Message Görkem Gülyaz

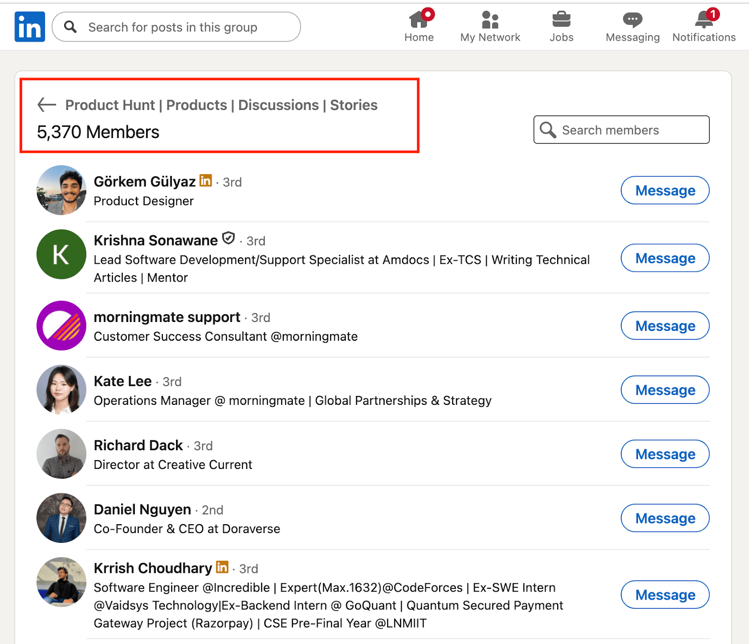(665, 190)
